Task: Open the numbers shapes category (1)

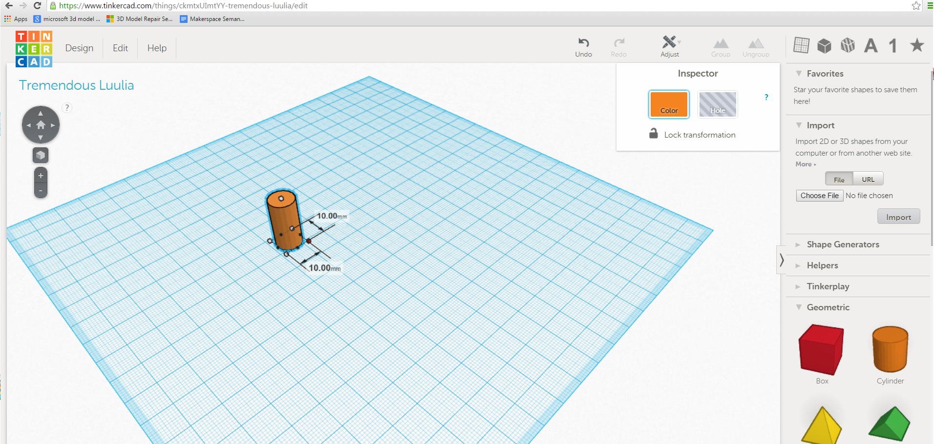Action: tap(893, 45)
